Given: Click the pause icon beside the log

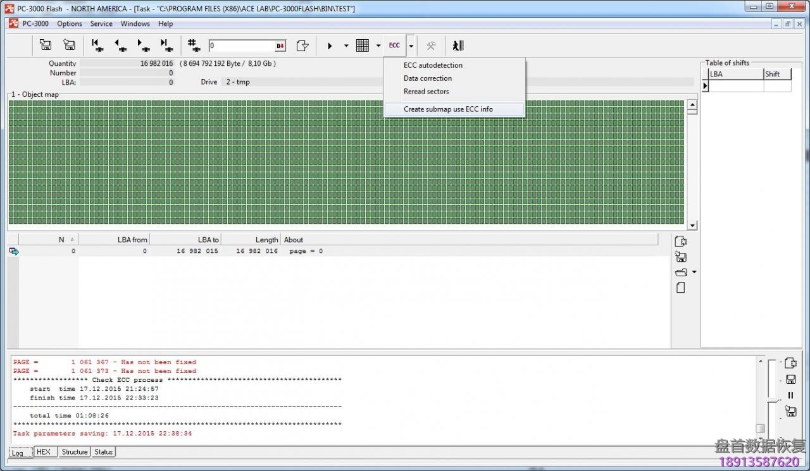Looking at the screenshot, I should [x=790, y=395].
